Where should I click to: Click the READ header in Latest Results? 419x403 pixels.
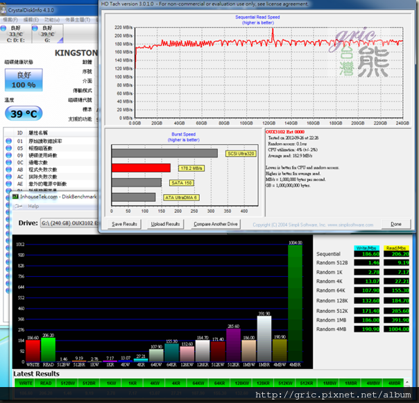click(46, 383)
